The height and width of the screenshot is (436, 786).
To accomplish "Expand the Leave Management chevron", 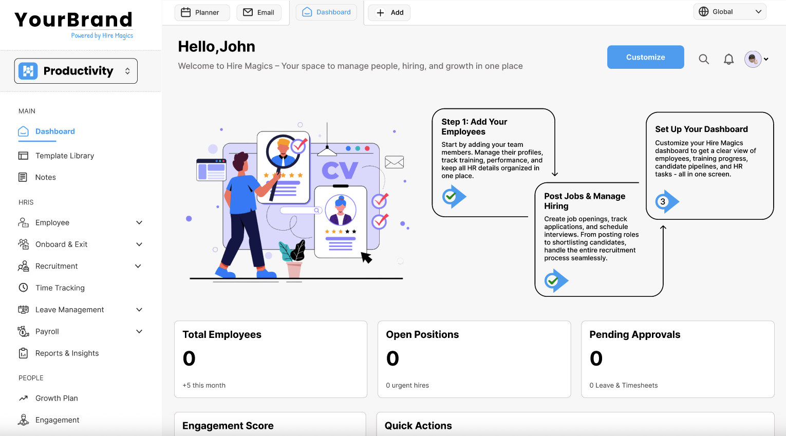I will tap(139, 310).
